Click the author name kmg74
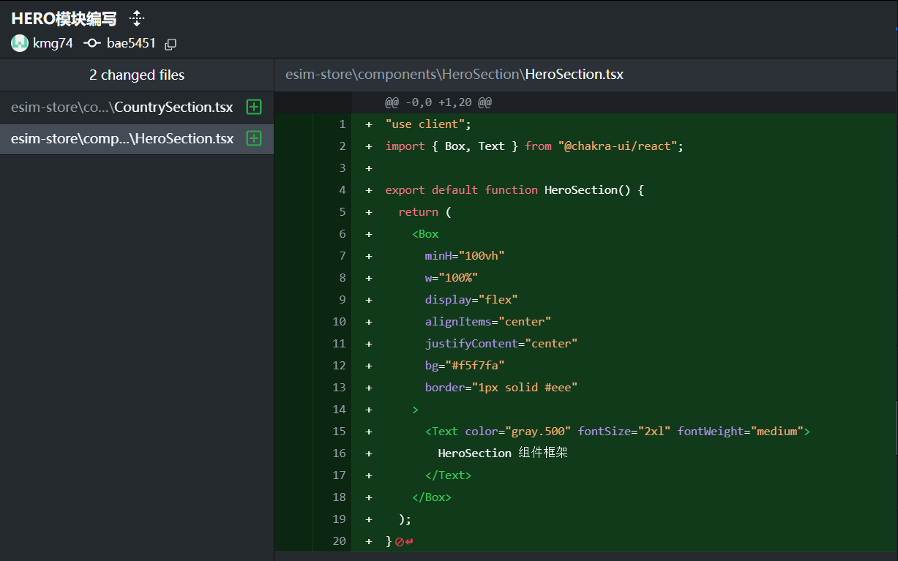Image resolution: width=898 pixels, height=561 pixels. [53, 43]
